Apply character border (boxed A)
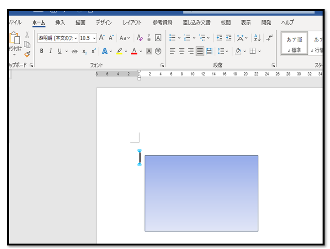This screenshot has height=249, width=330. 158,38
